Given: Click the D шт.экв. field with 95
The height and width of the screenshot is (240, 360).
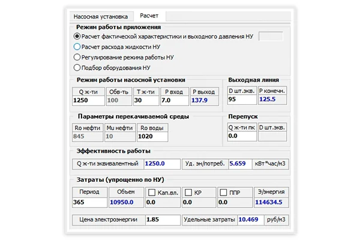Looking at the screenshot, I should 242,100.
